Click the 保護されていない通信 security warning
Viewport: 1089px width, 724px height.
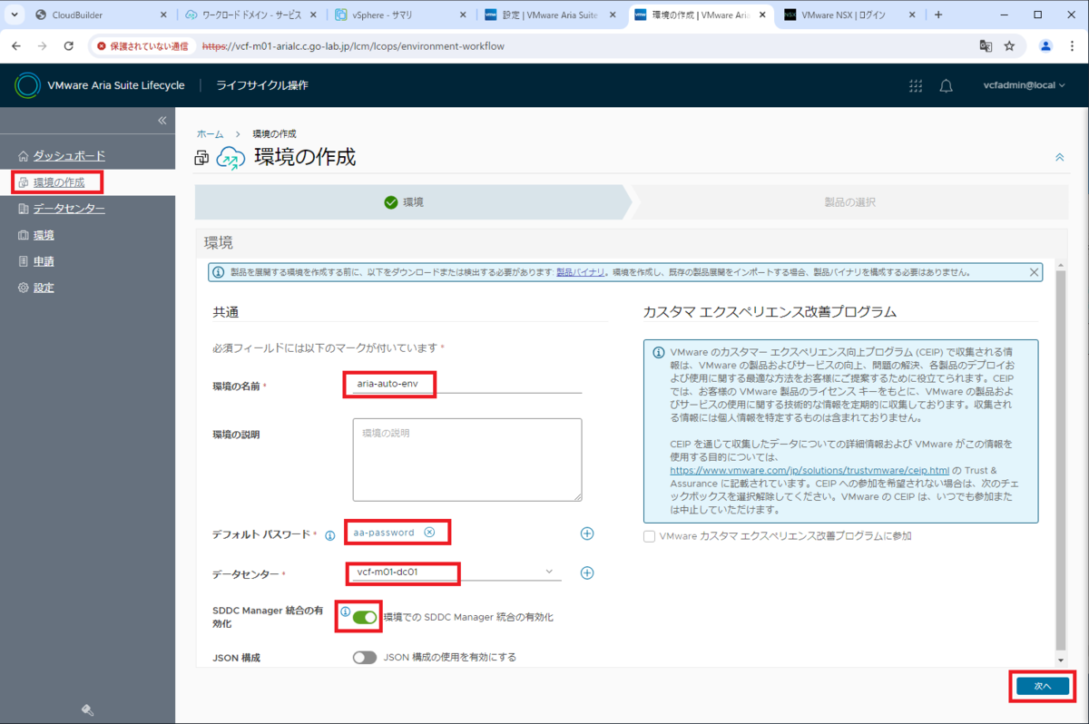click(142, 45)
